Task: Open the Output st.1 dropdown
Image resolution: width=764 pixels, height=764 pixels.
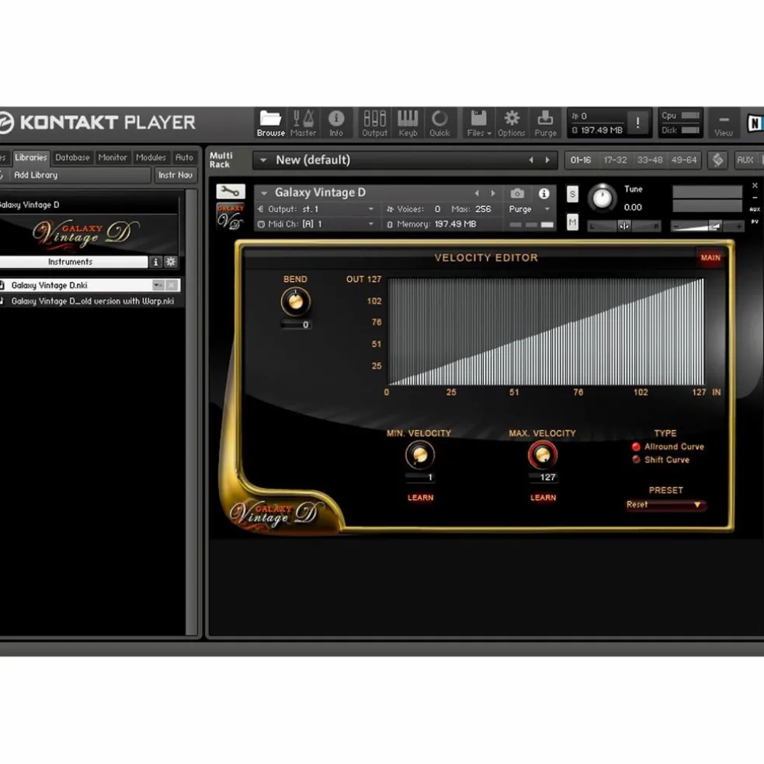Action: pos(318,209)
